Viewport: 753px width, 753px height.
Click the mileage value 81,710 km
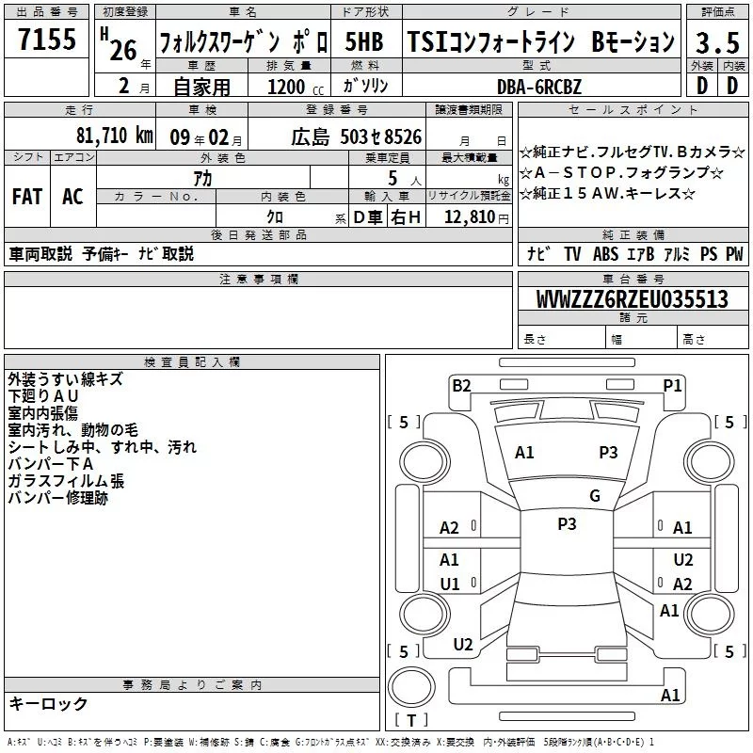click(115, 136)
